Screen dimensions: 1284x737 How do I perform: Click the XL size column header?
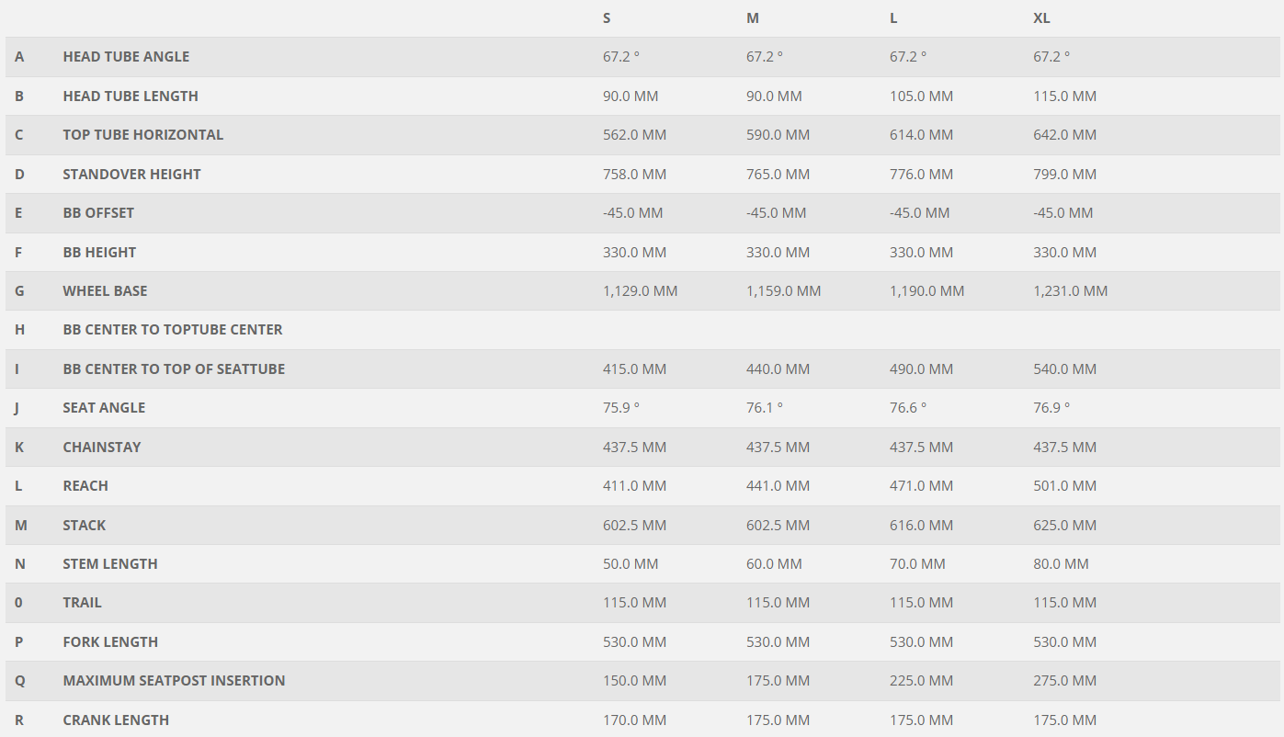(x=1041, y=18)
